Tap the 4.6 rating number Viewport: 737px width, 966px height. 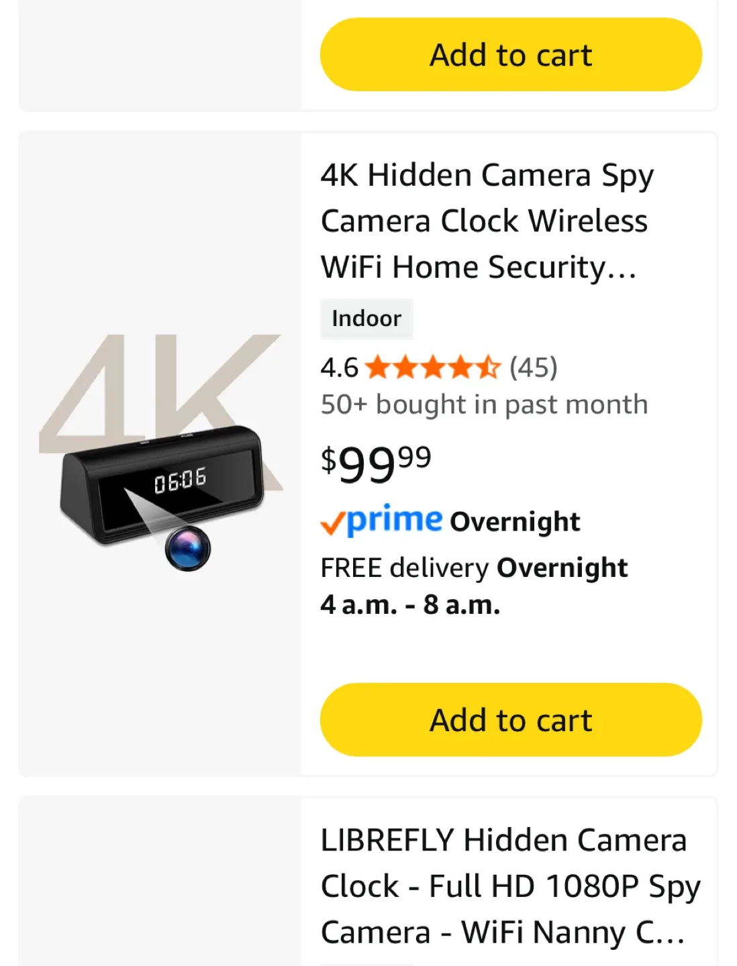coord(340,368)
